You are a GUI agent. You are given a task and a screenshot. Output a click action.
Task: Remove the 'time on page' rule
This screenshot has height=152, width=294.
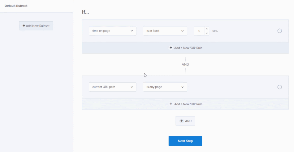[279, 31]
